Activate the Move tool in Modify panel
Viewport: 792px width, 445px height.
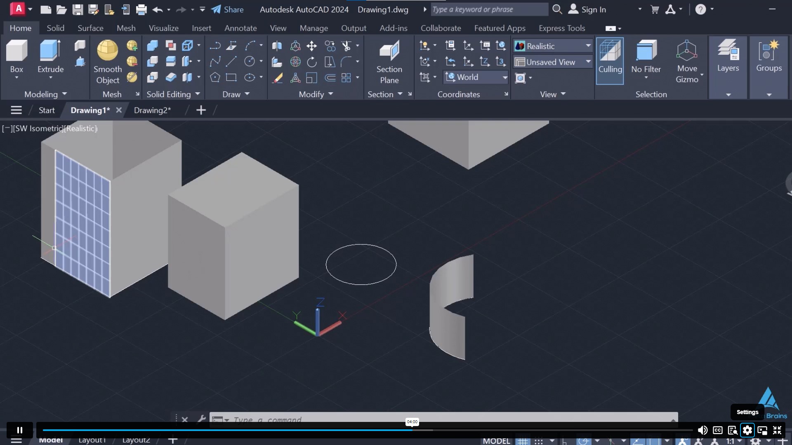coord(312,46)
